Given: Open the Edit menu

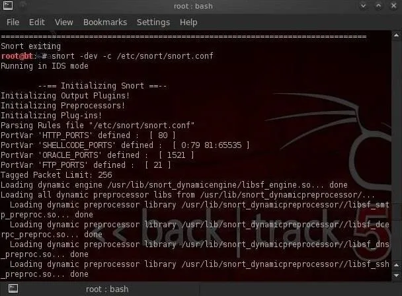Looking at the screenshot, I should pos(37,22).
